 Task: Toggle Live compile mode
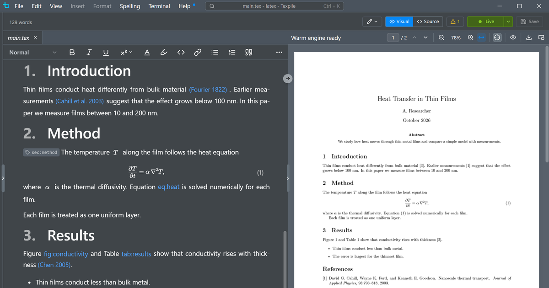tap(486, 21)
